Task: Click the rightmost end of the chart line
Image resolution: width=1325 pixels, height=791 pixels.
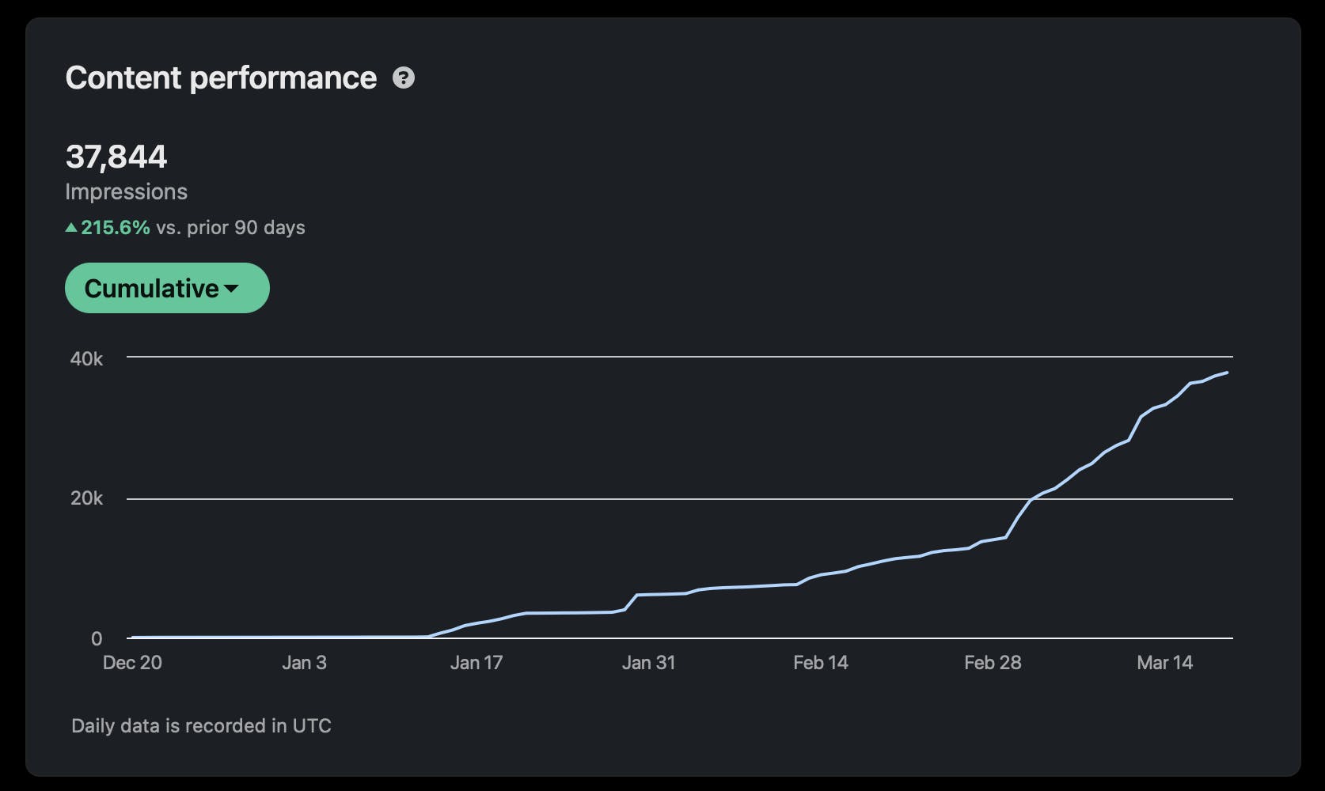Action: tap(1227, 373)
